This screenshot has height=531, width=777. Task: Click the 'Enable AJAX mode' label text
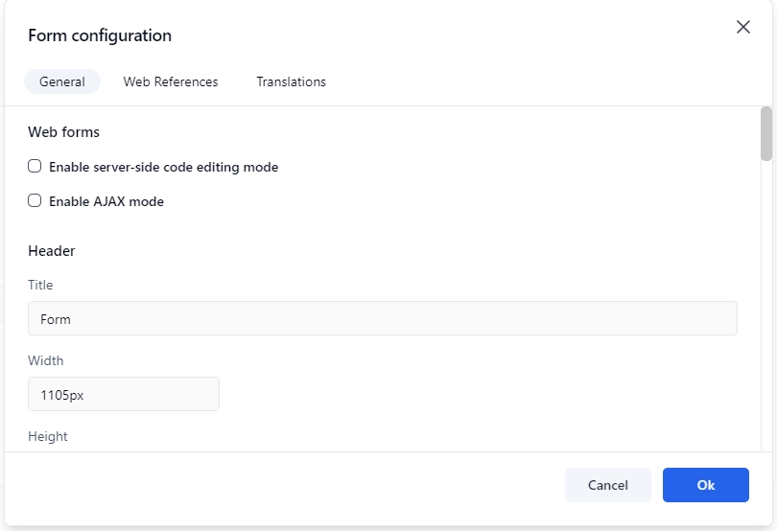pos(106,201)
